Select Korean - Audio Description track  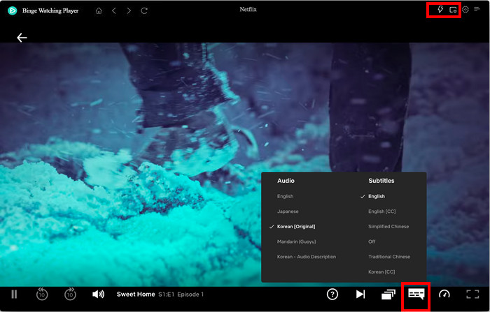pyautogui.click(x=307, y=257)
